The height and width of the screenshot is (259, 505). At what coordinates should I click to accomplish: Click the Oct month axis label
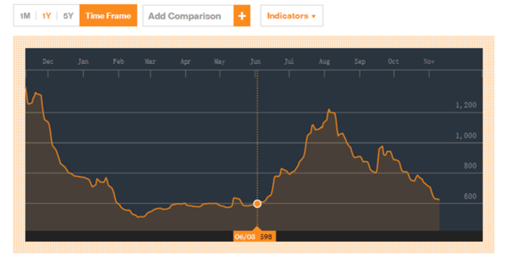[393, 61]
